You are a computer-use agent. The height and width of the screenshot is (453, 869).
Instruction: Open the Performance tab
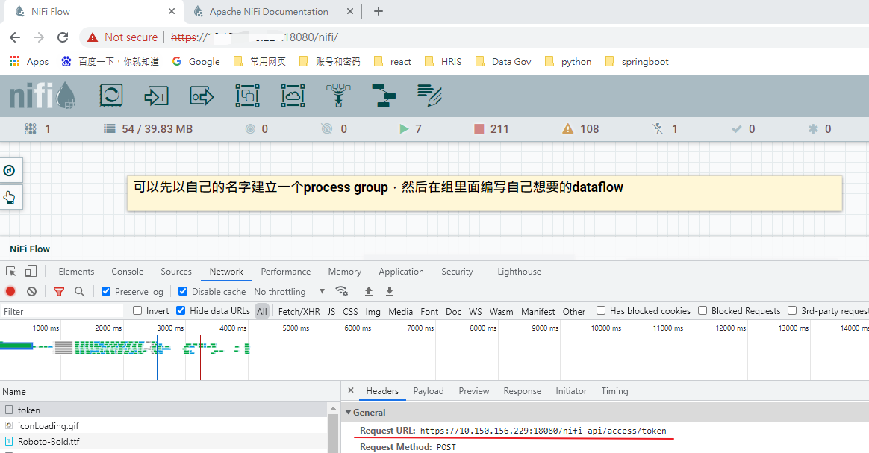pyautogui.click(x=286, y=272)
